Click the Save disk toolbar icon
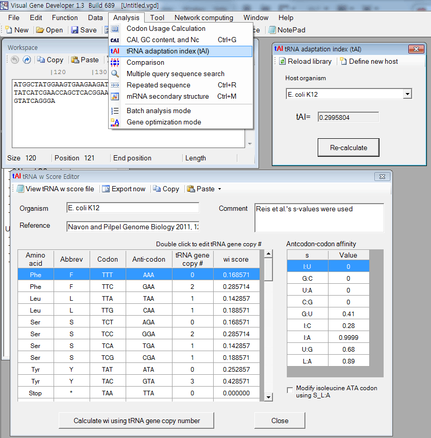The image size is (431, 438). point(75,30)
